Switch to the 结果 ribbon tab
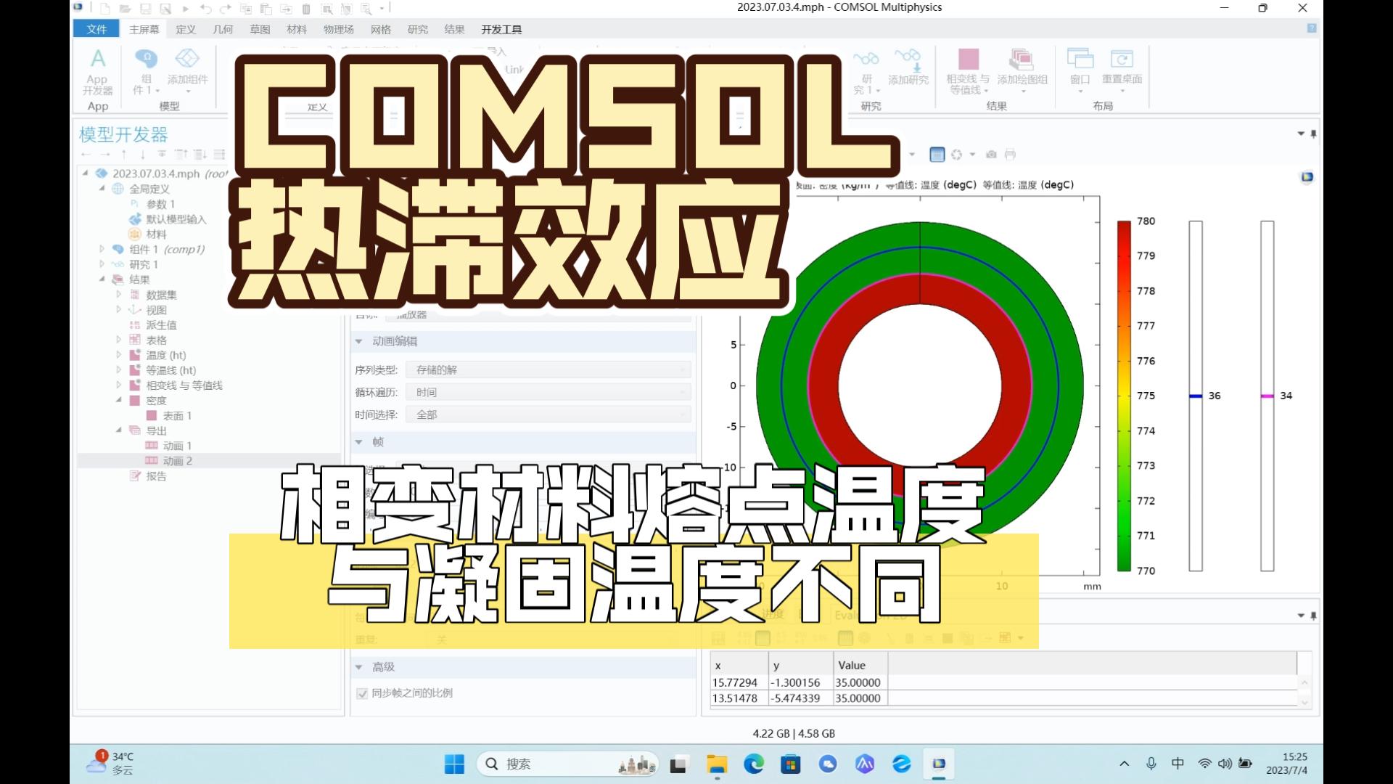Screen dimensions: 1393x784 coord(454,29)
